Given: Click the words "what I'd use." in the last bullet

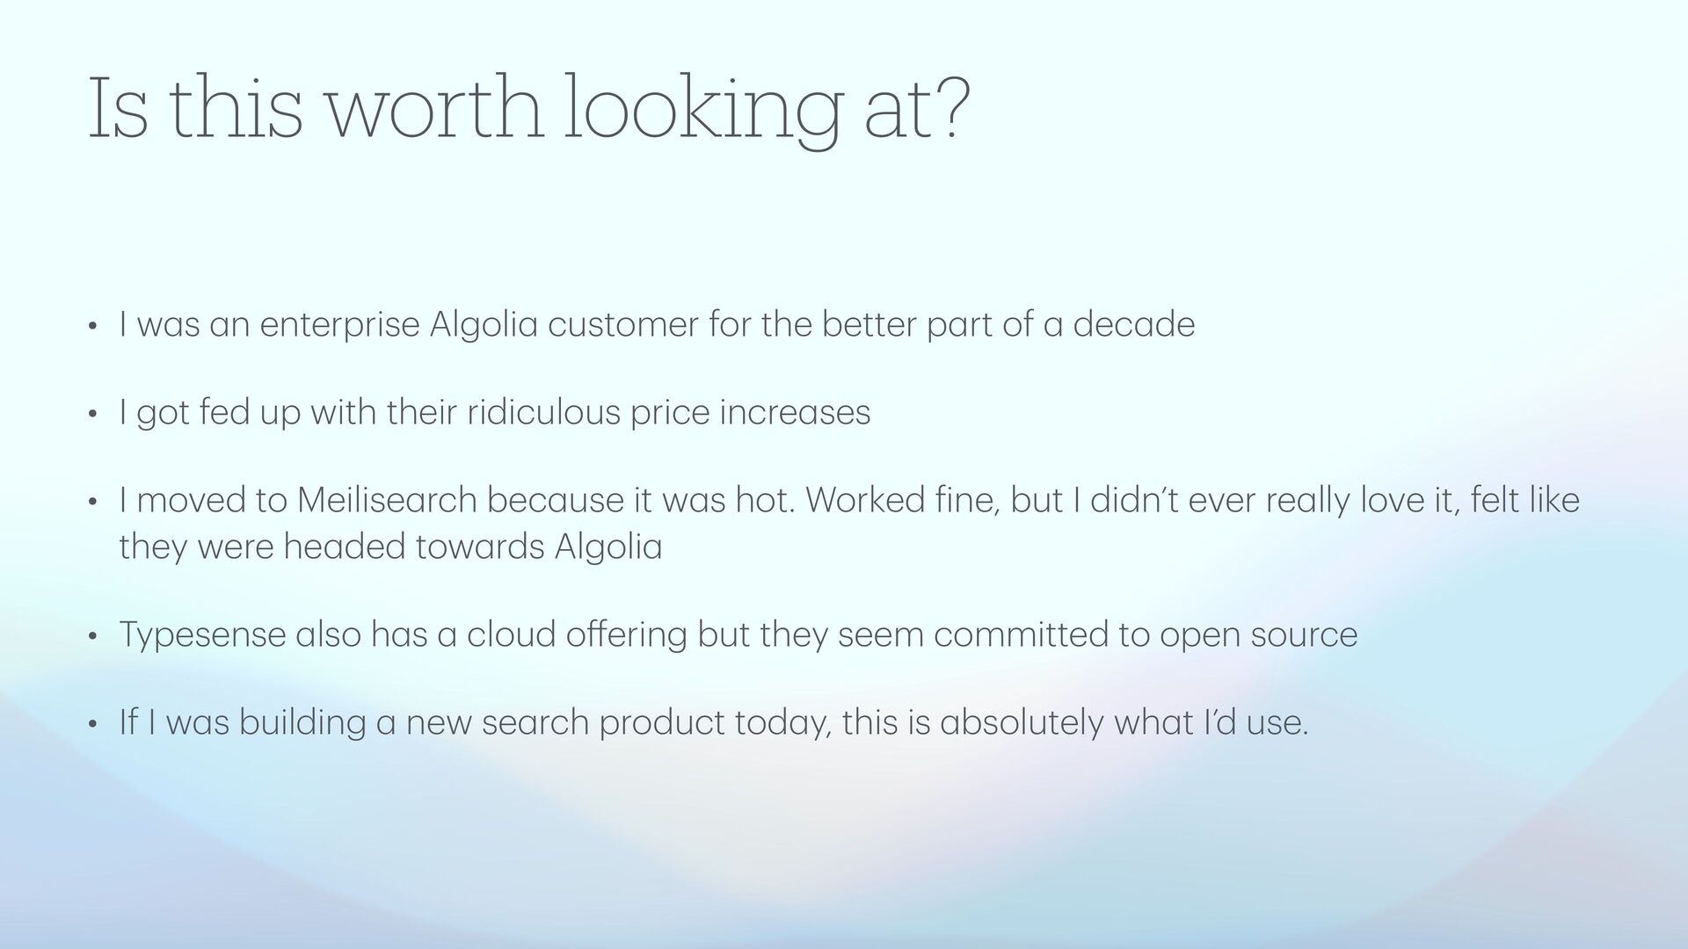Looking at the screenshot, I should click(1211, 723).
